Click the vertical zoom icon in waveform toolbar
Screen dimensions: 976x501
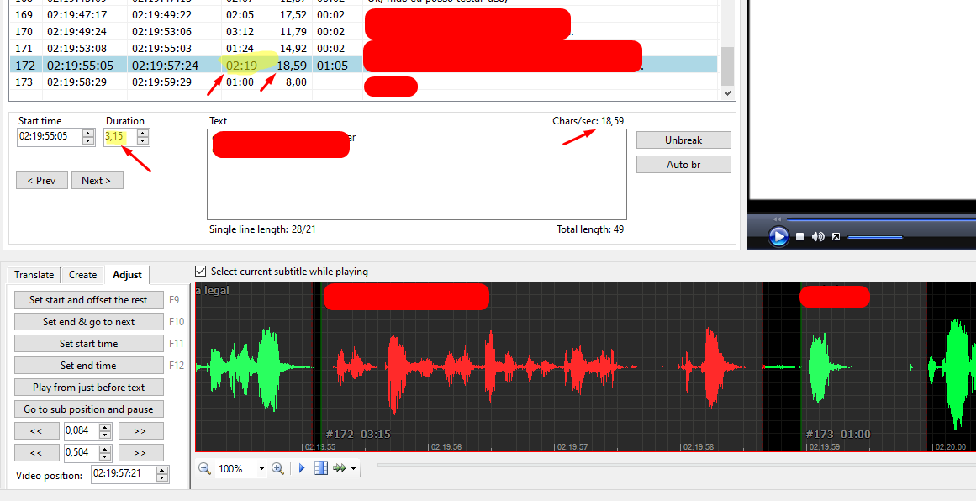pos(320,467)
